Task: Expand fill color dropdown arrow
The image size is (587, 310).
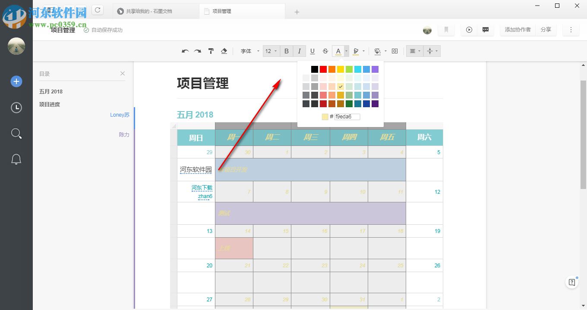Action: (x=385, y=51)
